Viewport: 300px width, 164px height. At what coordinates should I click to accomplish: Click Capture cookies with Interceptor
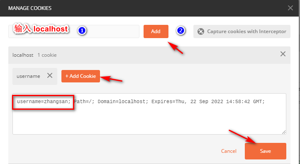(x=242, y=31)
